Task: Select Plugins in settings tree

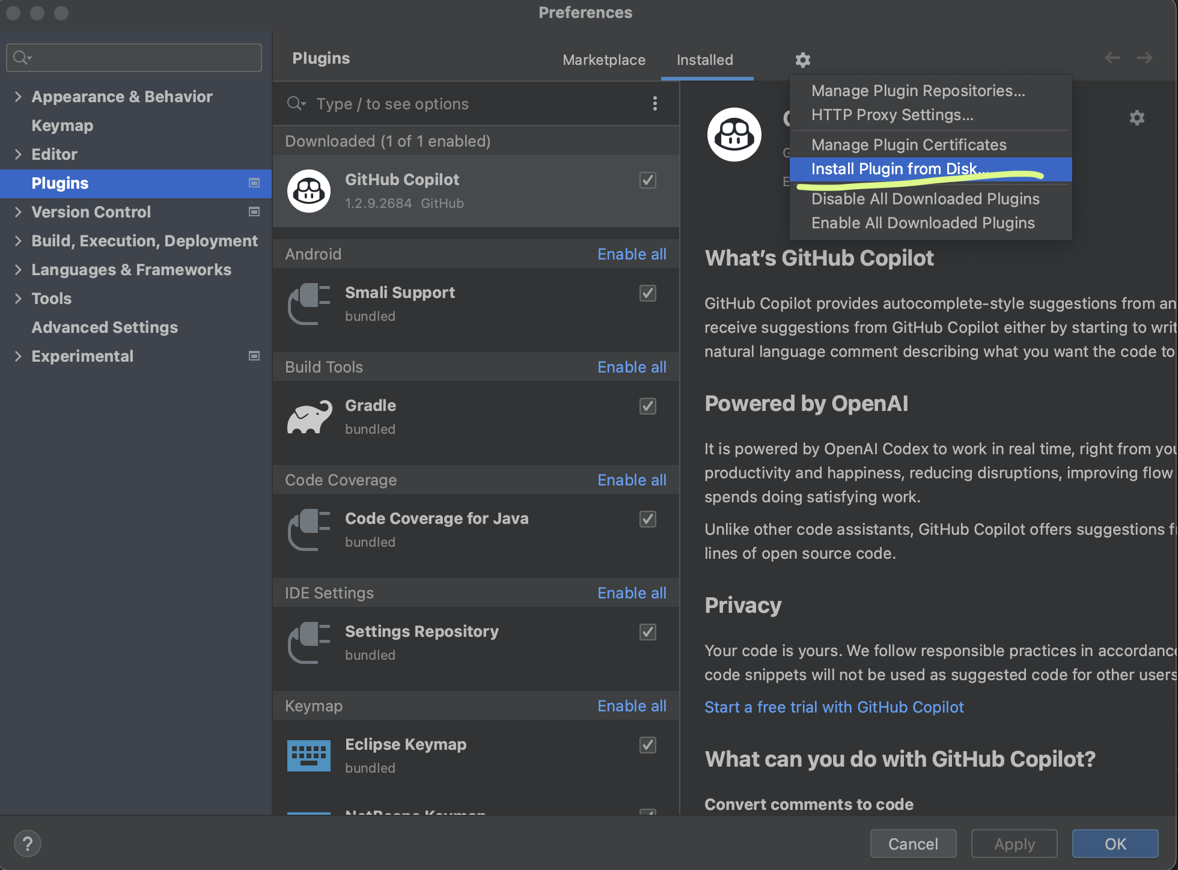Action: [x=136, y=183]
